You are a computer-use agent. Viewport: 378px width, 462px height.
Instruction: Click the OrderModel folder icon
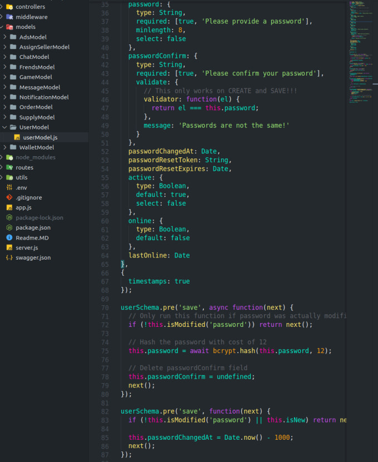click(13, 107)
